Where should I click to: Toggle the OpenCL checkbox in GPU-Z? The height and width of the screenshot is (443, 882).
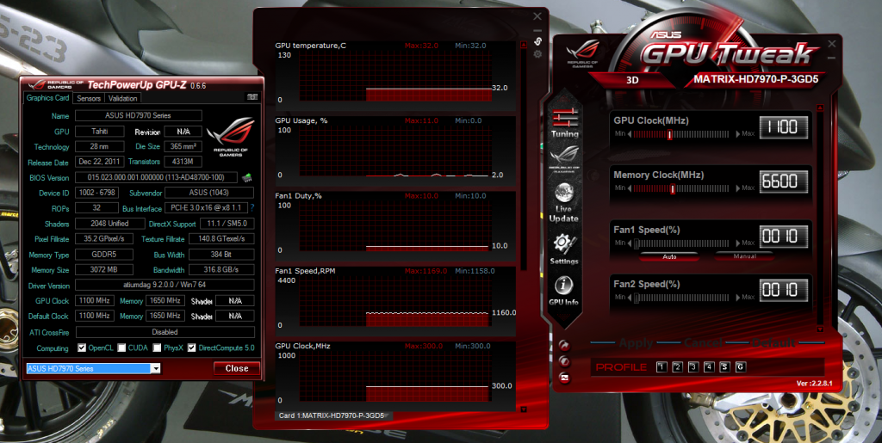point(82,348)
